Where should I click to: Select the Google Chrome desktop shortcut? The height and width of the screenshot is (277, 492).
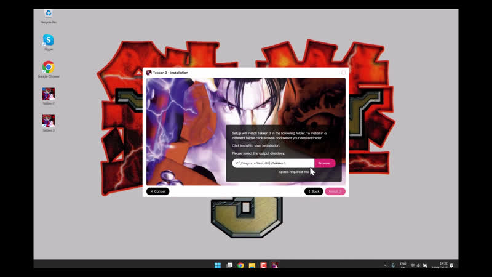tap(49, 70)
